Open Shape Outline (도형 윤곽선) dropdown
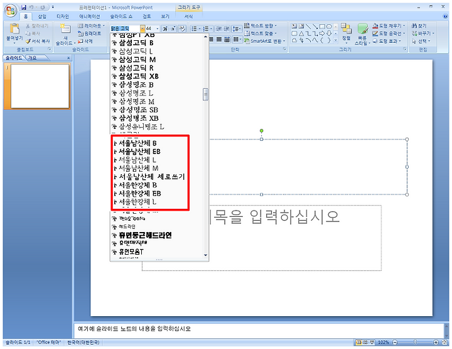The height and width of the screenshot is (349, 452). (389, 33)
